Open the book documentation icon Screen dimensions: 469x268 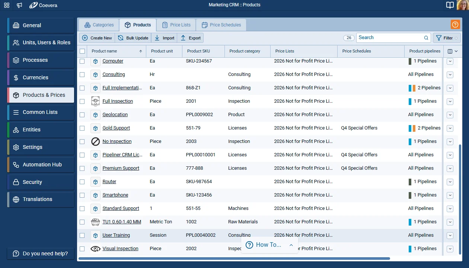tap(450, 5)
